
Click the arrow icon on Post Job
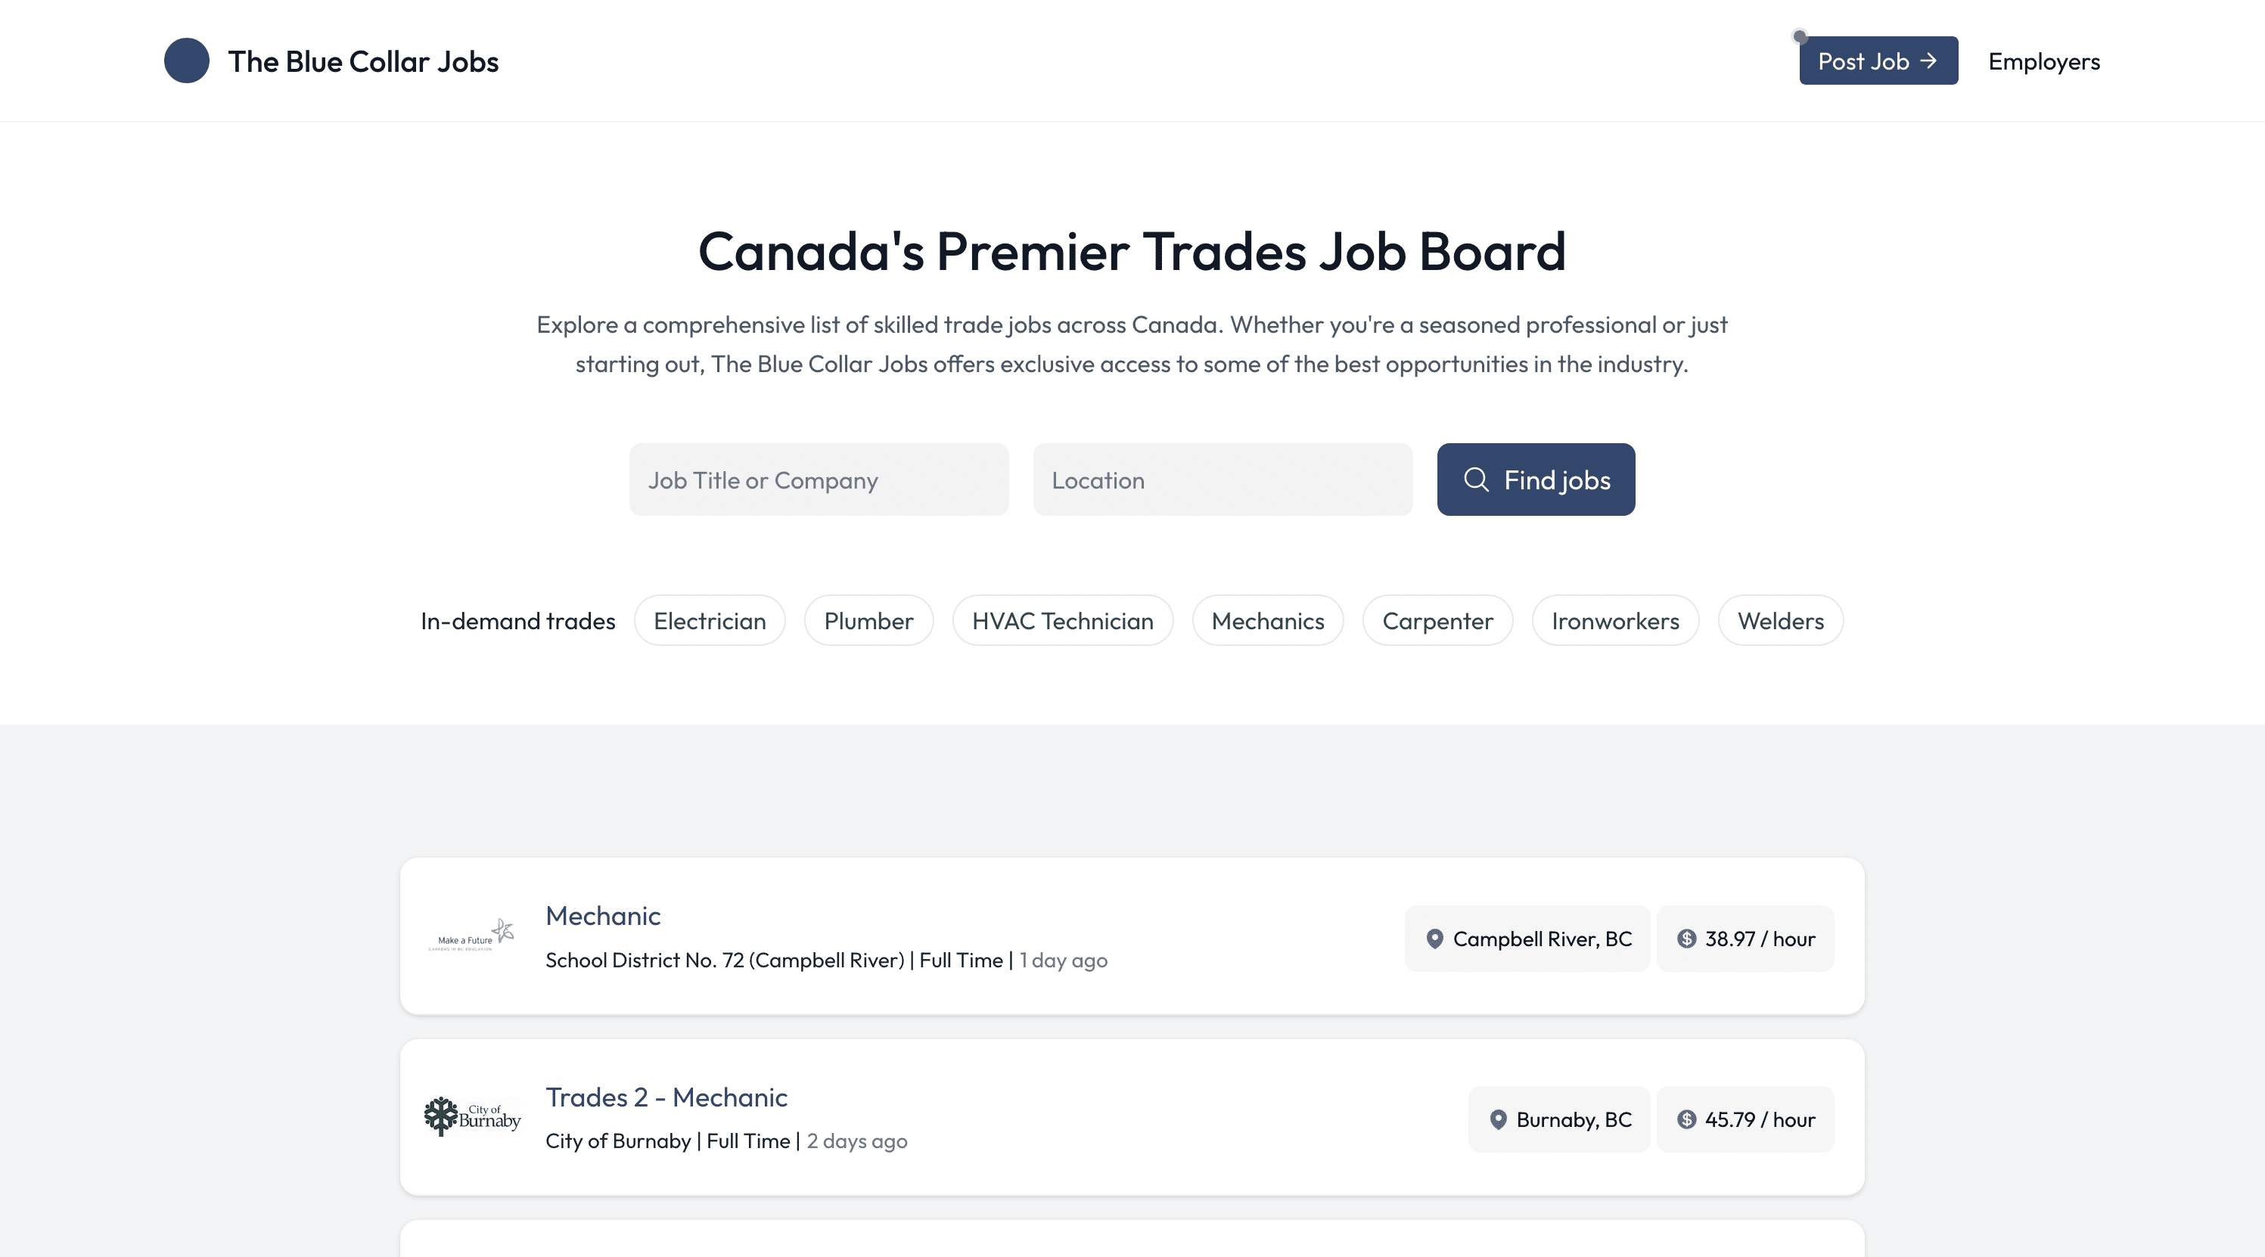pos(1928,61)
